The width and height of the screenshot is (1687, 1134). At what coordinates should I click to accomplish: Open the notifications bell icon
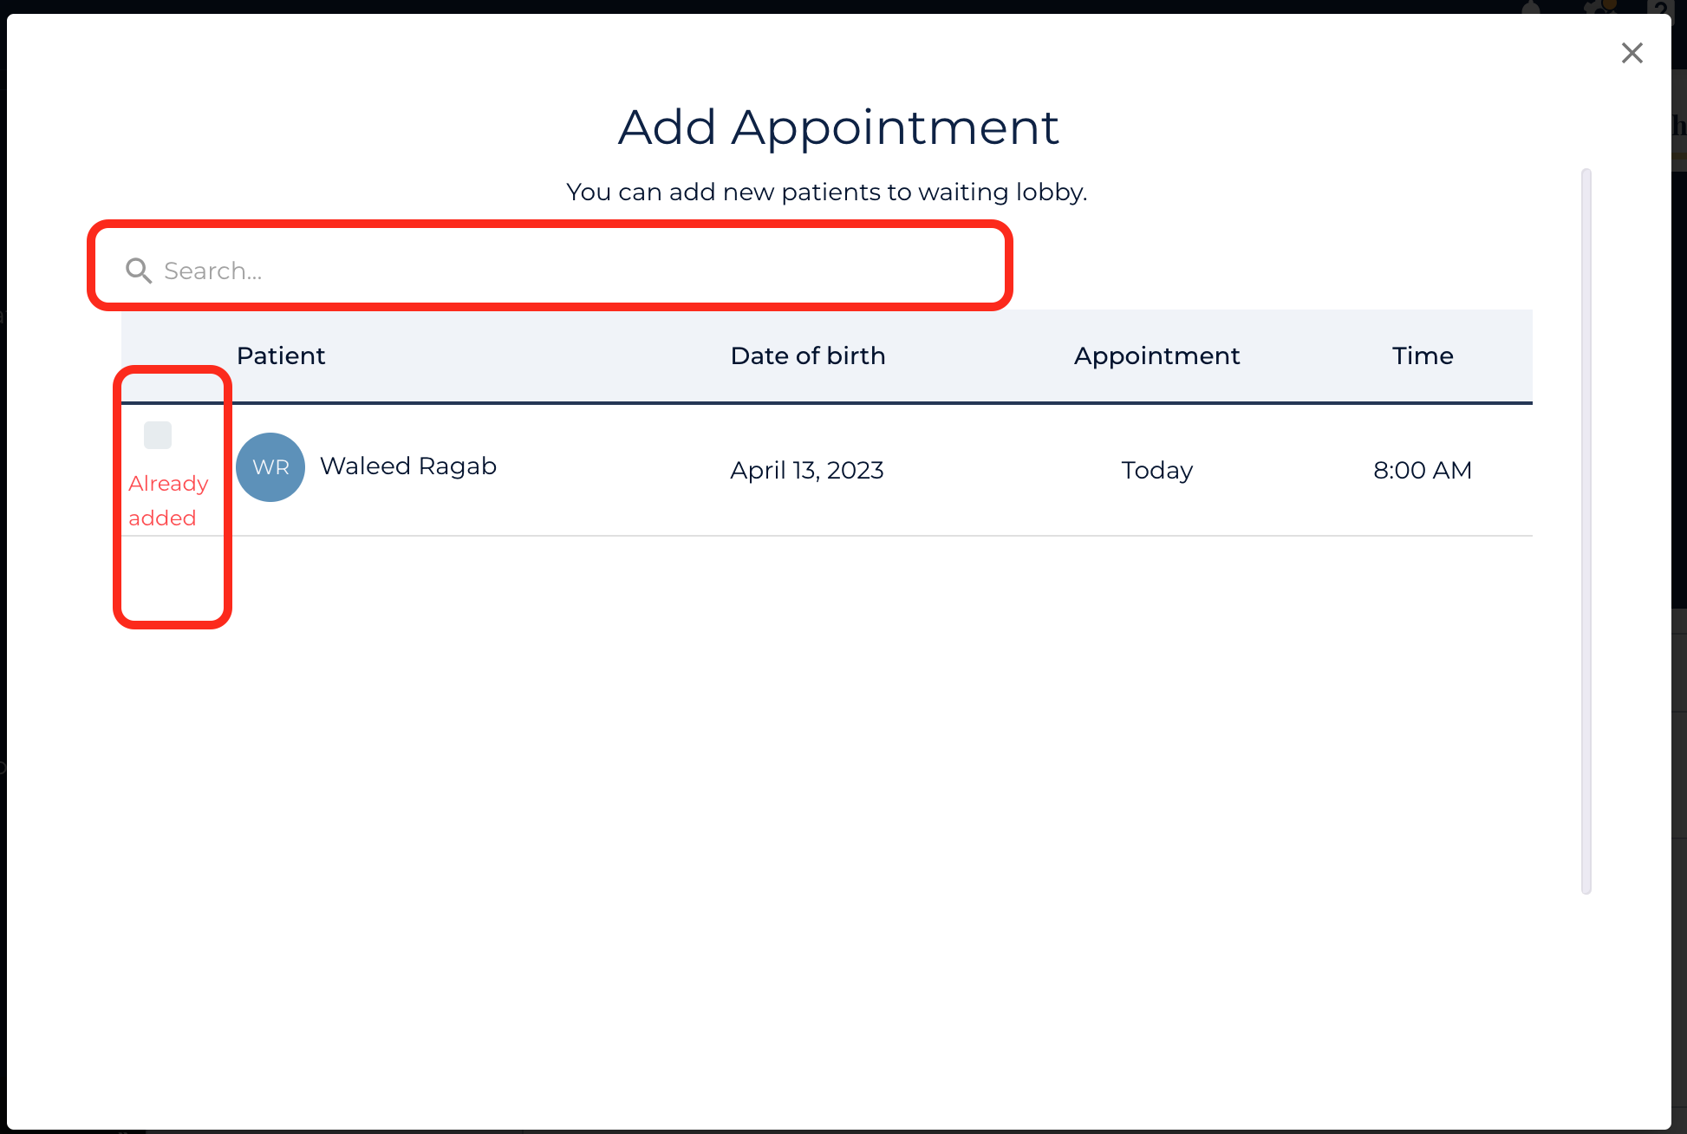point(1531,8)
